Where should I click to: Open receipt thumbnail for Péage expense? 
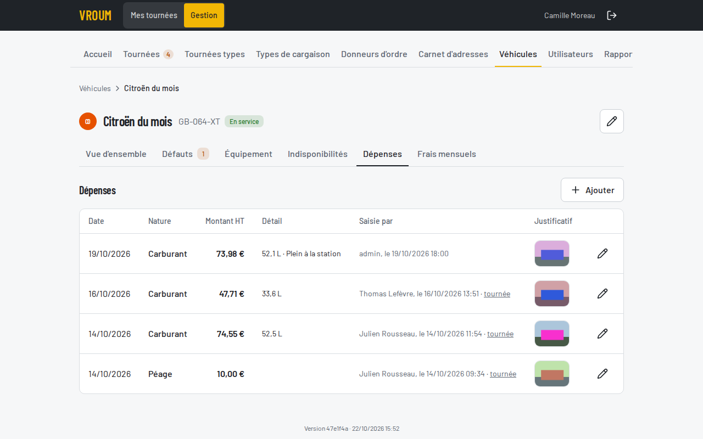552,374
